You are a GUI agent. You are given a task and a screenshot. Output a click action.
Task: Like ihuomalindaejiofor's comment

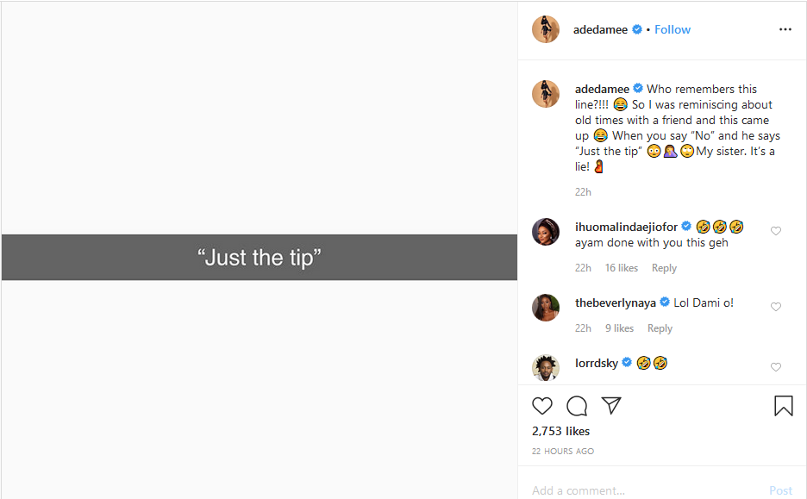[x=776, y=231]
